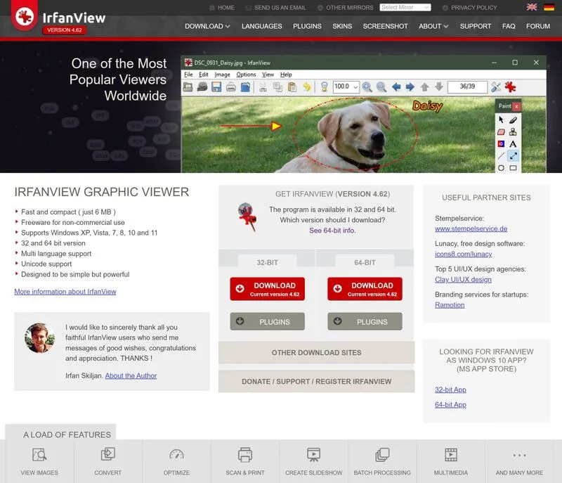Click the Other Download Sites bar
The image size is (562, 483).
coord(316,352)
